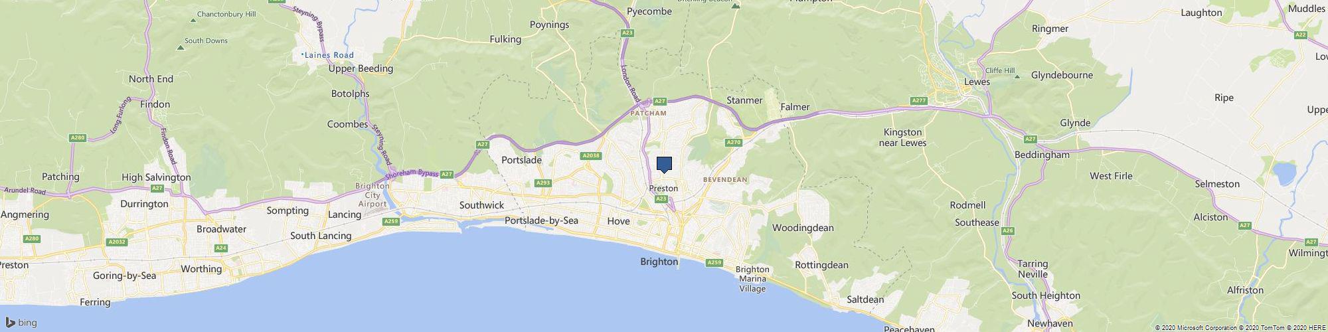
Task: Click the Shoreham Bypass road label
Action: click(x=412, y=173)
